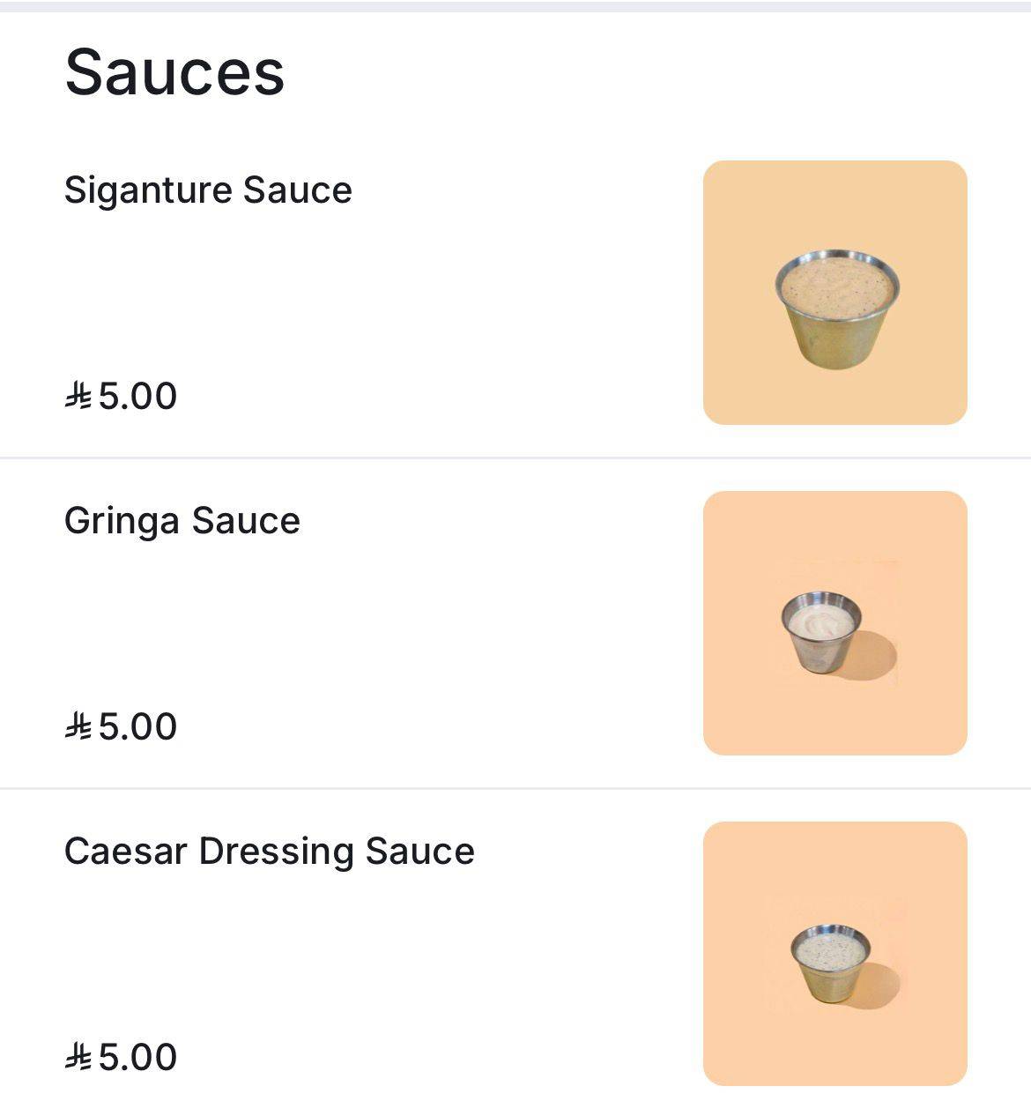1031x1116 pixels.
Task: Tap the white creamy sauce cup in Gringa picture
Action: point(820,632)
